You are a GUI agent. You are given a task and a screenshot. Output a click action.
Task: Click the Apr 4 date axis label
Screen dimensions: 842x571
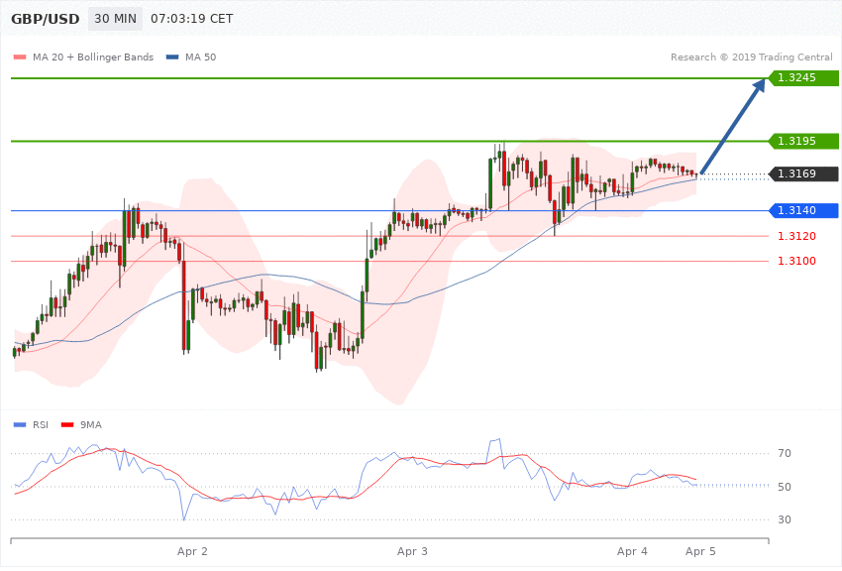click(x=632, y=551)
